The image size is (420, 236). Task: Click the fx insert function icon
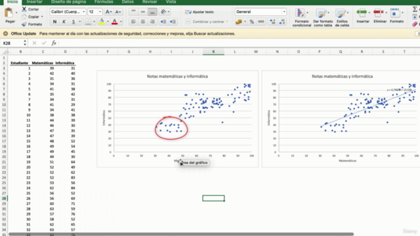(54, 43)
